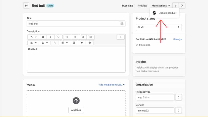Viewport: 208px width, 117px height.
Task: Click the Add files button
Action: pos(76,110)
